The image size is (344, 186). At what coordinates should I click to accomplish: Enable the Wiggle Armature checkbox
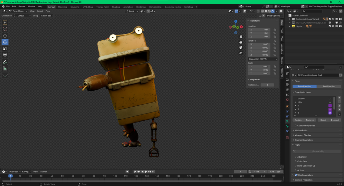click(x=296, y=175)
